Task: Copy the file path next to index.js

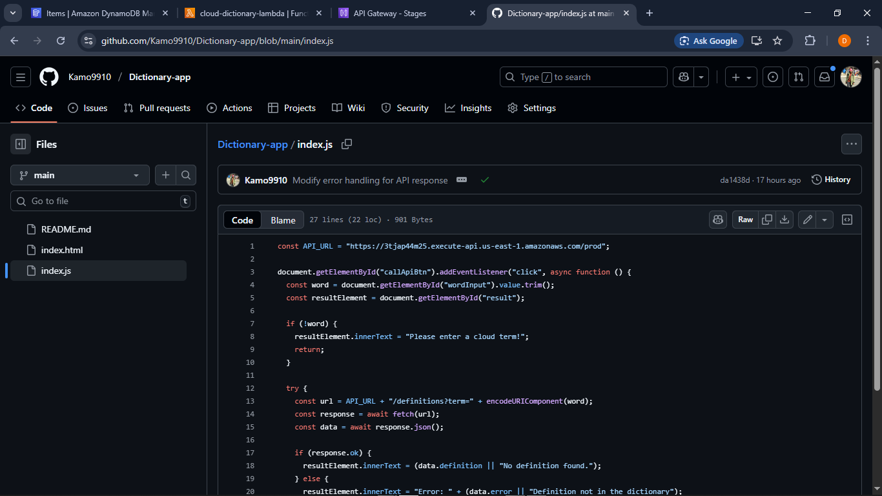Action: [x=347, y=144]
